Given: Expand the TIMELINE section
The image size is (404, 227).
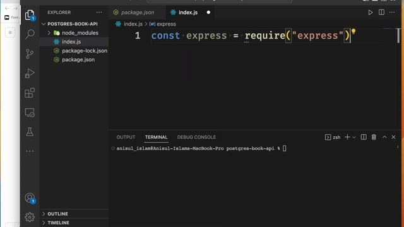Looking at the screenshot, I should (74, 223).
